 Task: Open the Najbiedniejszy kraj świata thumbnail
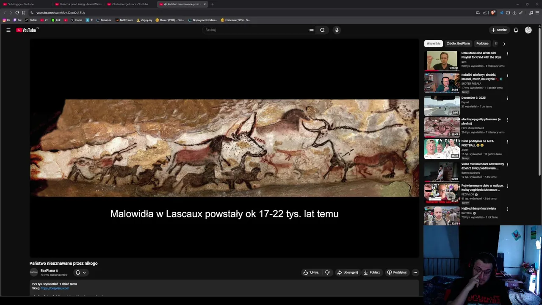(442, 216)
